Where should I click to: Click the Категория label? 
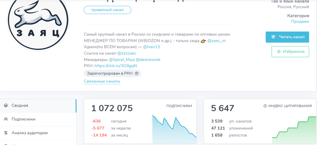pos(298,16)
